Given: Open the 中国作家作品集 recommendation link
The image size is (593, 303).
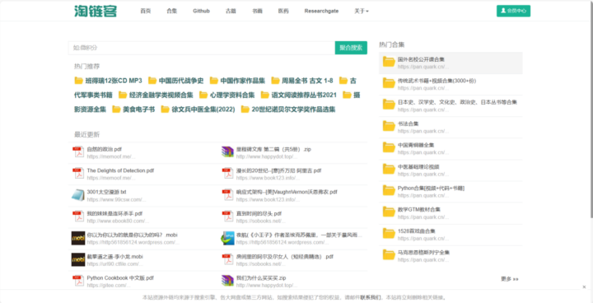Looking at the screenshot, I should click(x=242, y=81).
